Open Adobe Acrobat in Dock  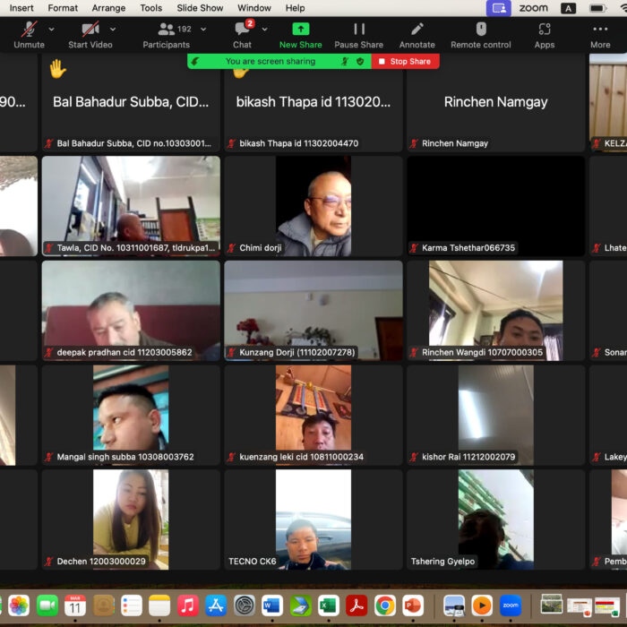356,606
